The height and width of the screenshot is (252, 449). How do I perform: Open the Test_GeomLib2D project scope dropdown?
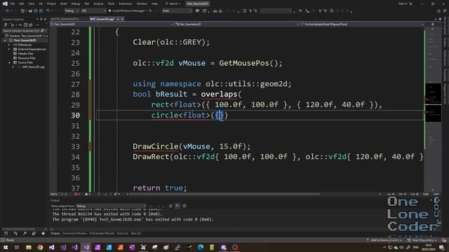pos(112,24)
